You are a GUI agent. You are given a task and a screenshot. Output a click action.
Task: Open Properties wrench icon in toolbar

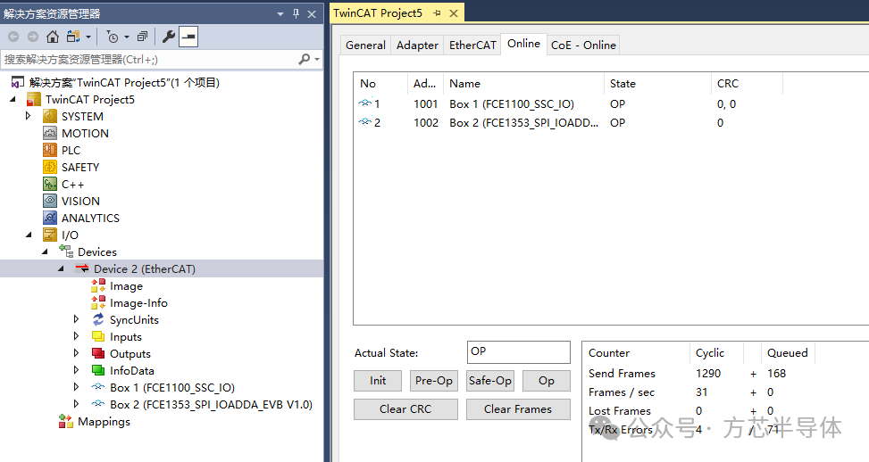169,37
